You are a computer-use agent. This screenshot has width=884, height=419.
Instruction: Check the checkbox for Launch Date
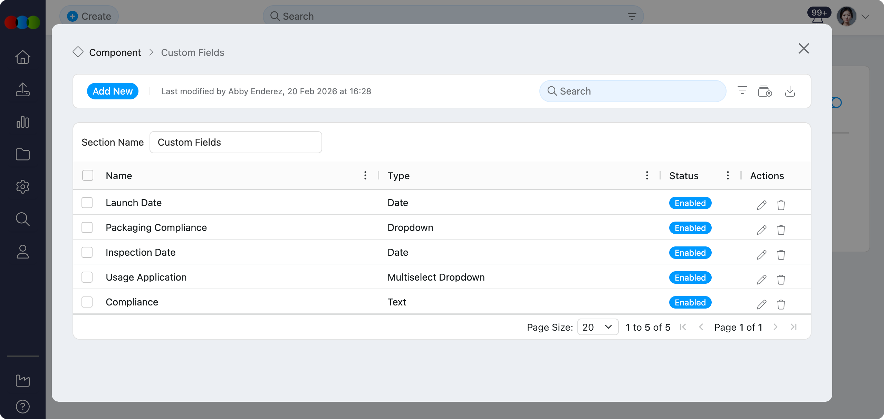click(87, 203)
